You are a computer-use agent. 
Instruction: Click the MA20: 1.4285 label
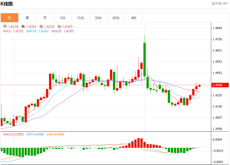tap(63, 31)
